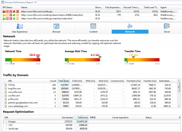
Task: Click the green User Experience KPI icon for the matches/index.html row
Action: [4, 19]
